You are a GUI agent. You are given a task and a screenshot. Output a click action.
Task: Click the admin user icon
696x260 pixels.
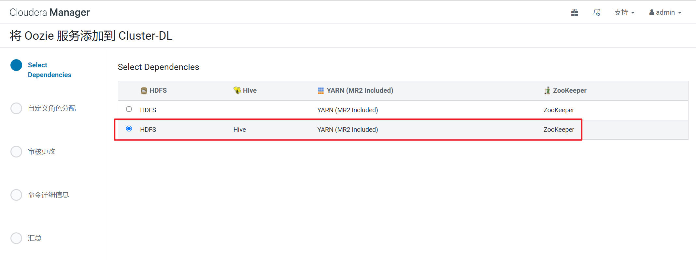652,12
